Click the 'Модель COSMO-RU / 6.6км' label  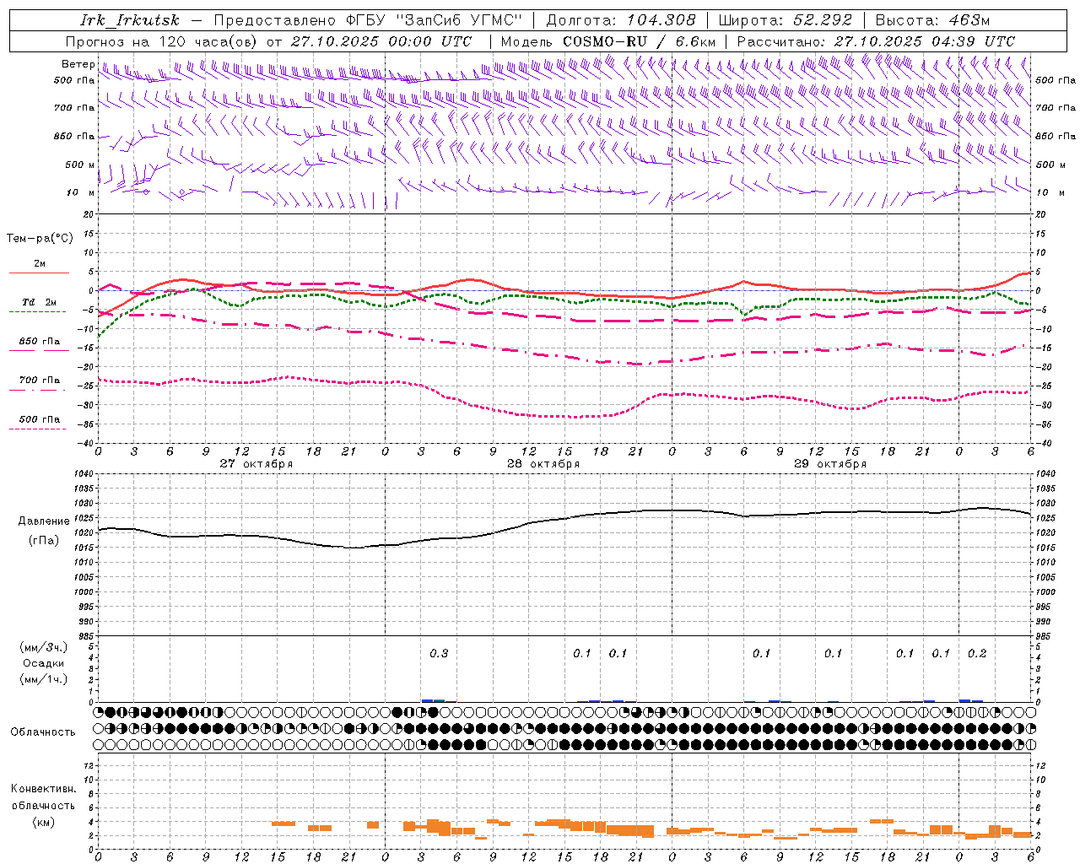click(x=608, y=41)
